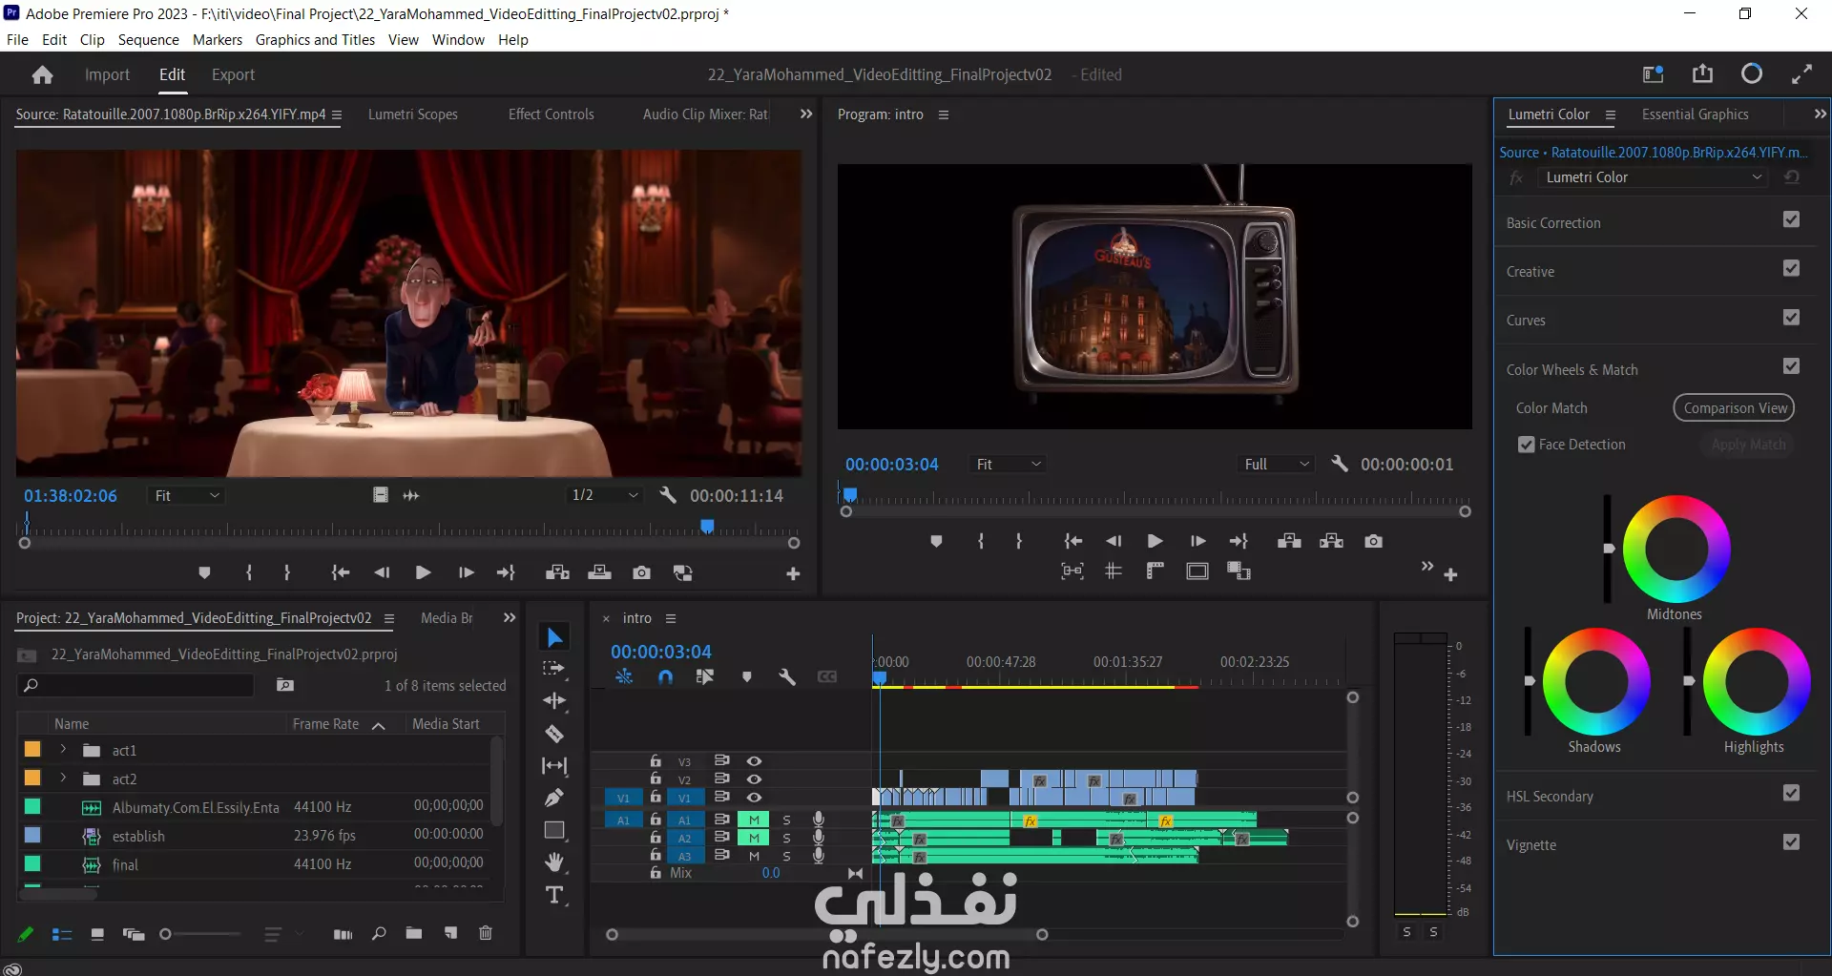Open Lumetri Color effect dropdown

coord(1653,177)
